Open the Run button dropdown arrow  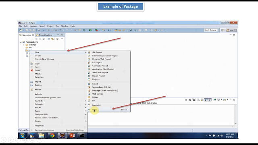(x=93, y=30)
